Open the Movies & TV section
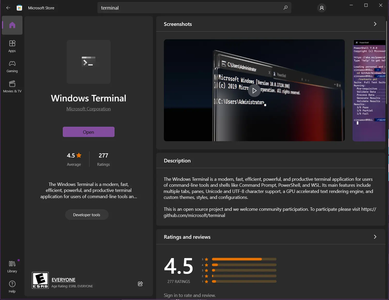This screenshot has height=300, width=389. [x=12, y=87]
